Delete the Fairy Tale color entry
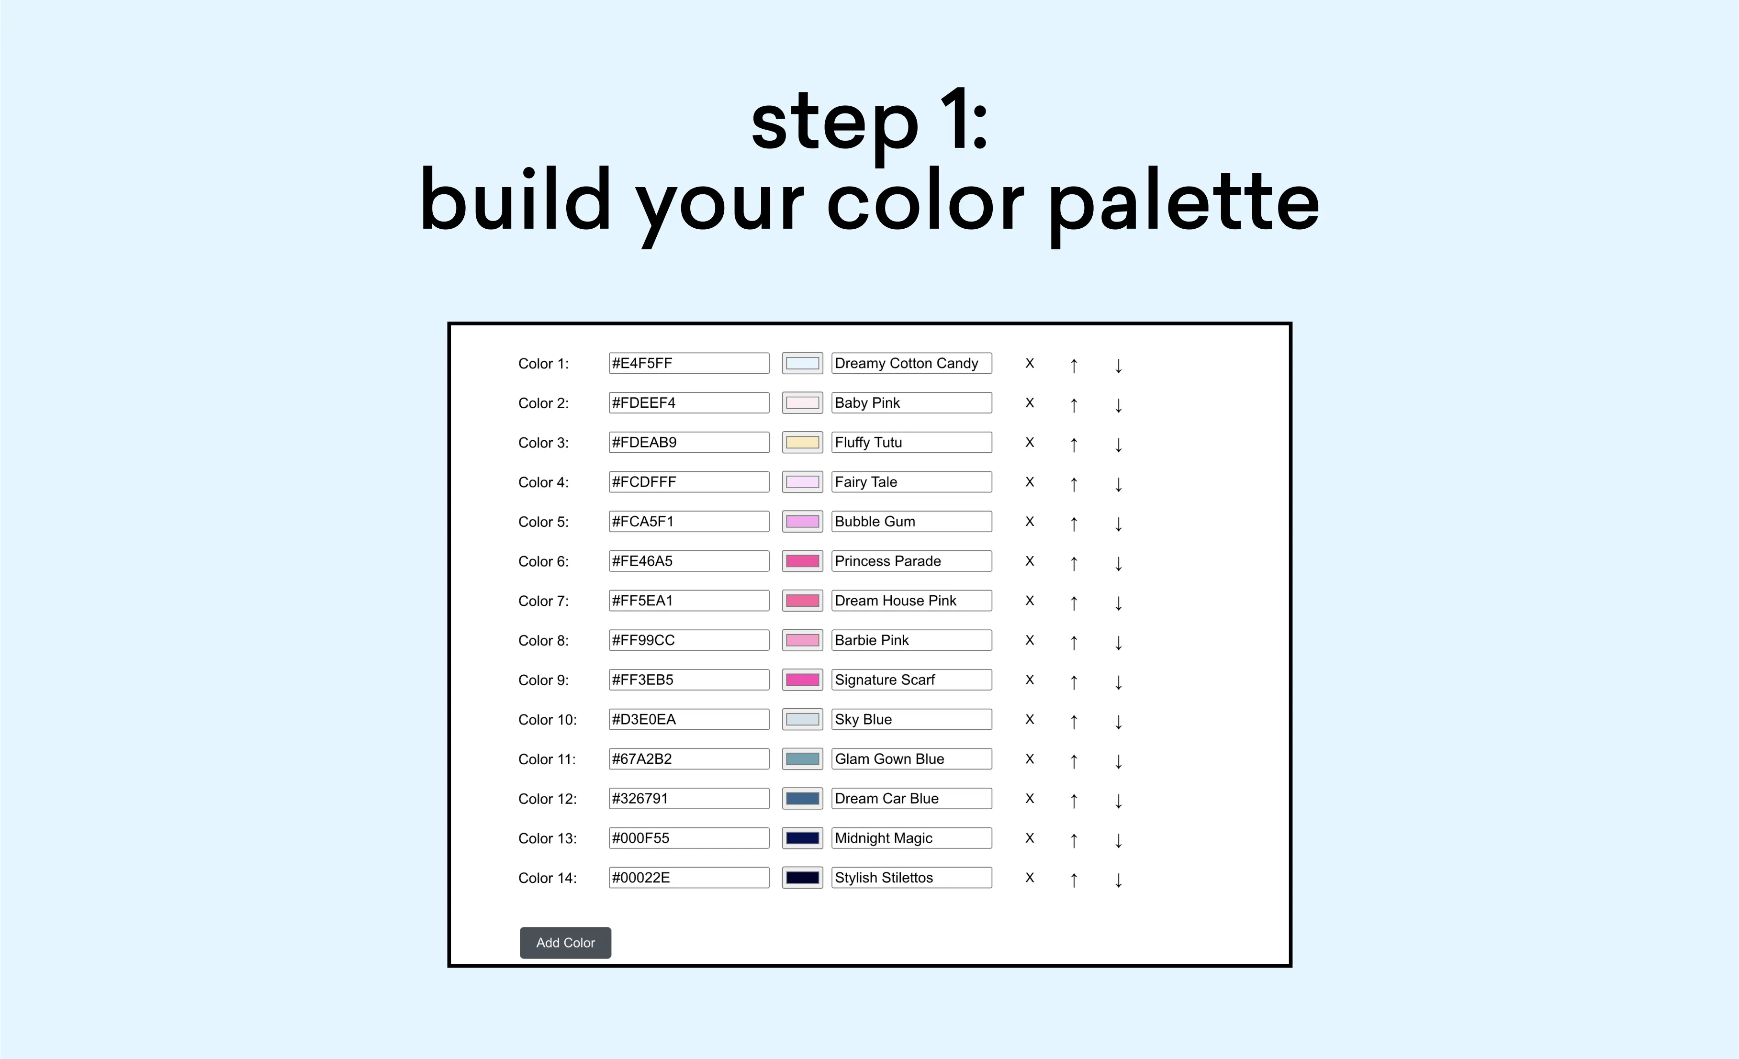1739x1059 pixels. pyautogui.click(x=1030, y=482)
